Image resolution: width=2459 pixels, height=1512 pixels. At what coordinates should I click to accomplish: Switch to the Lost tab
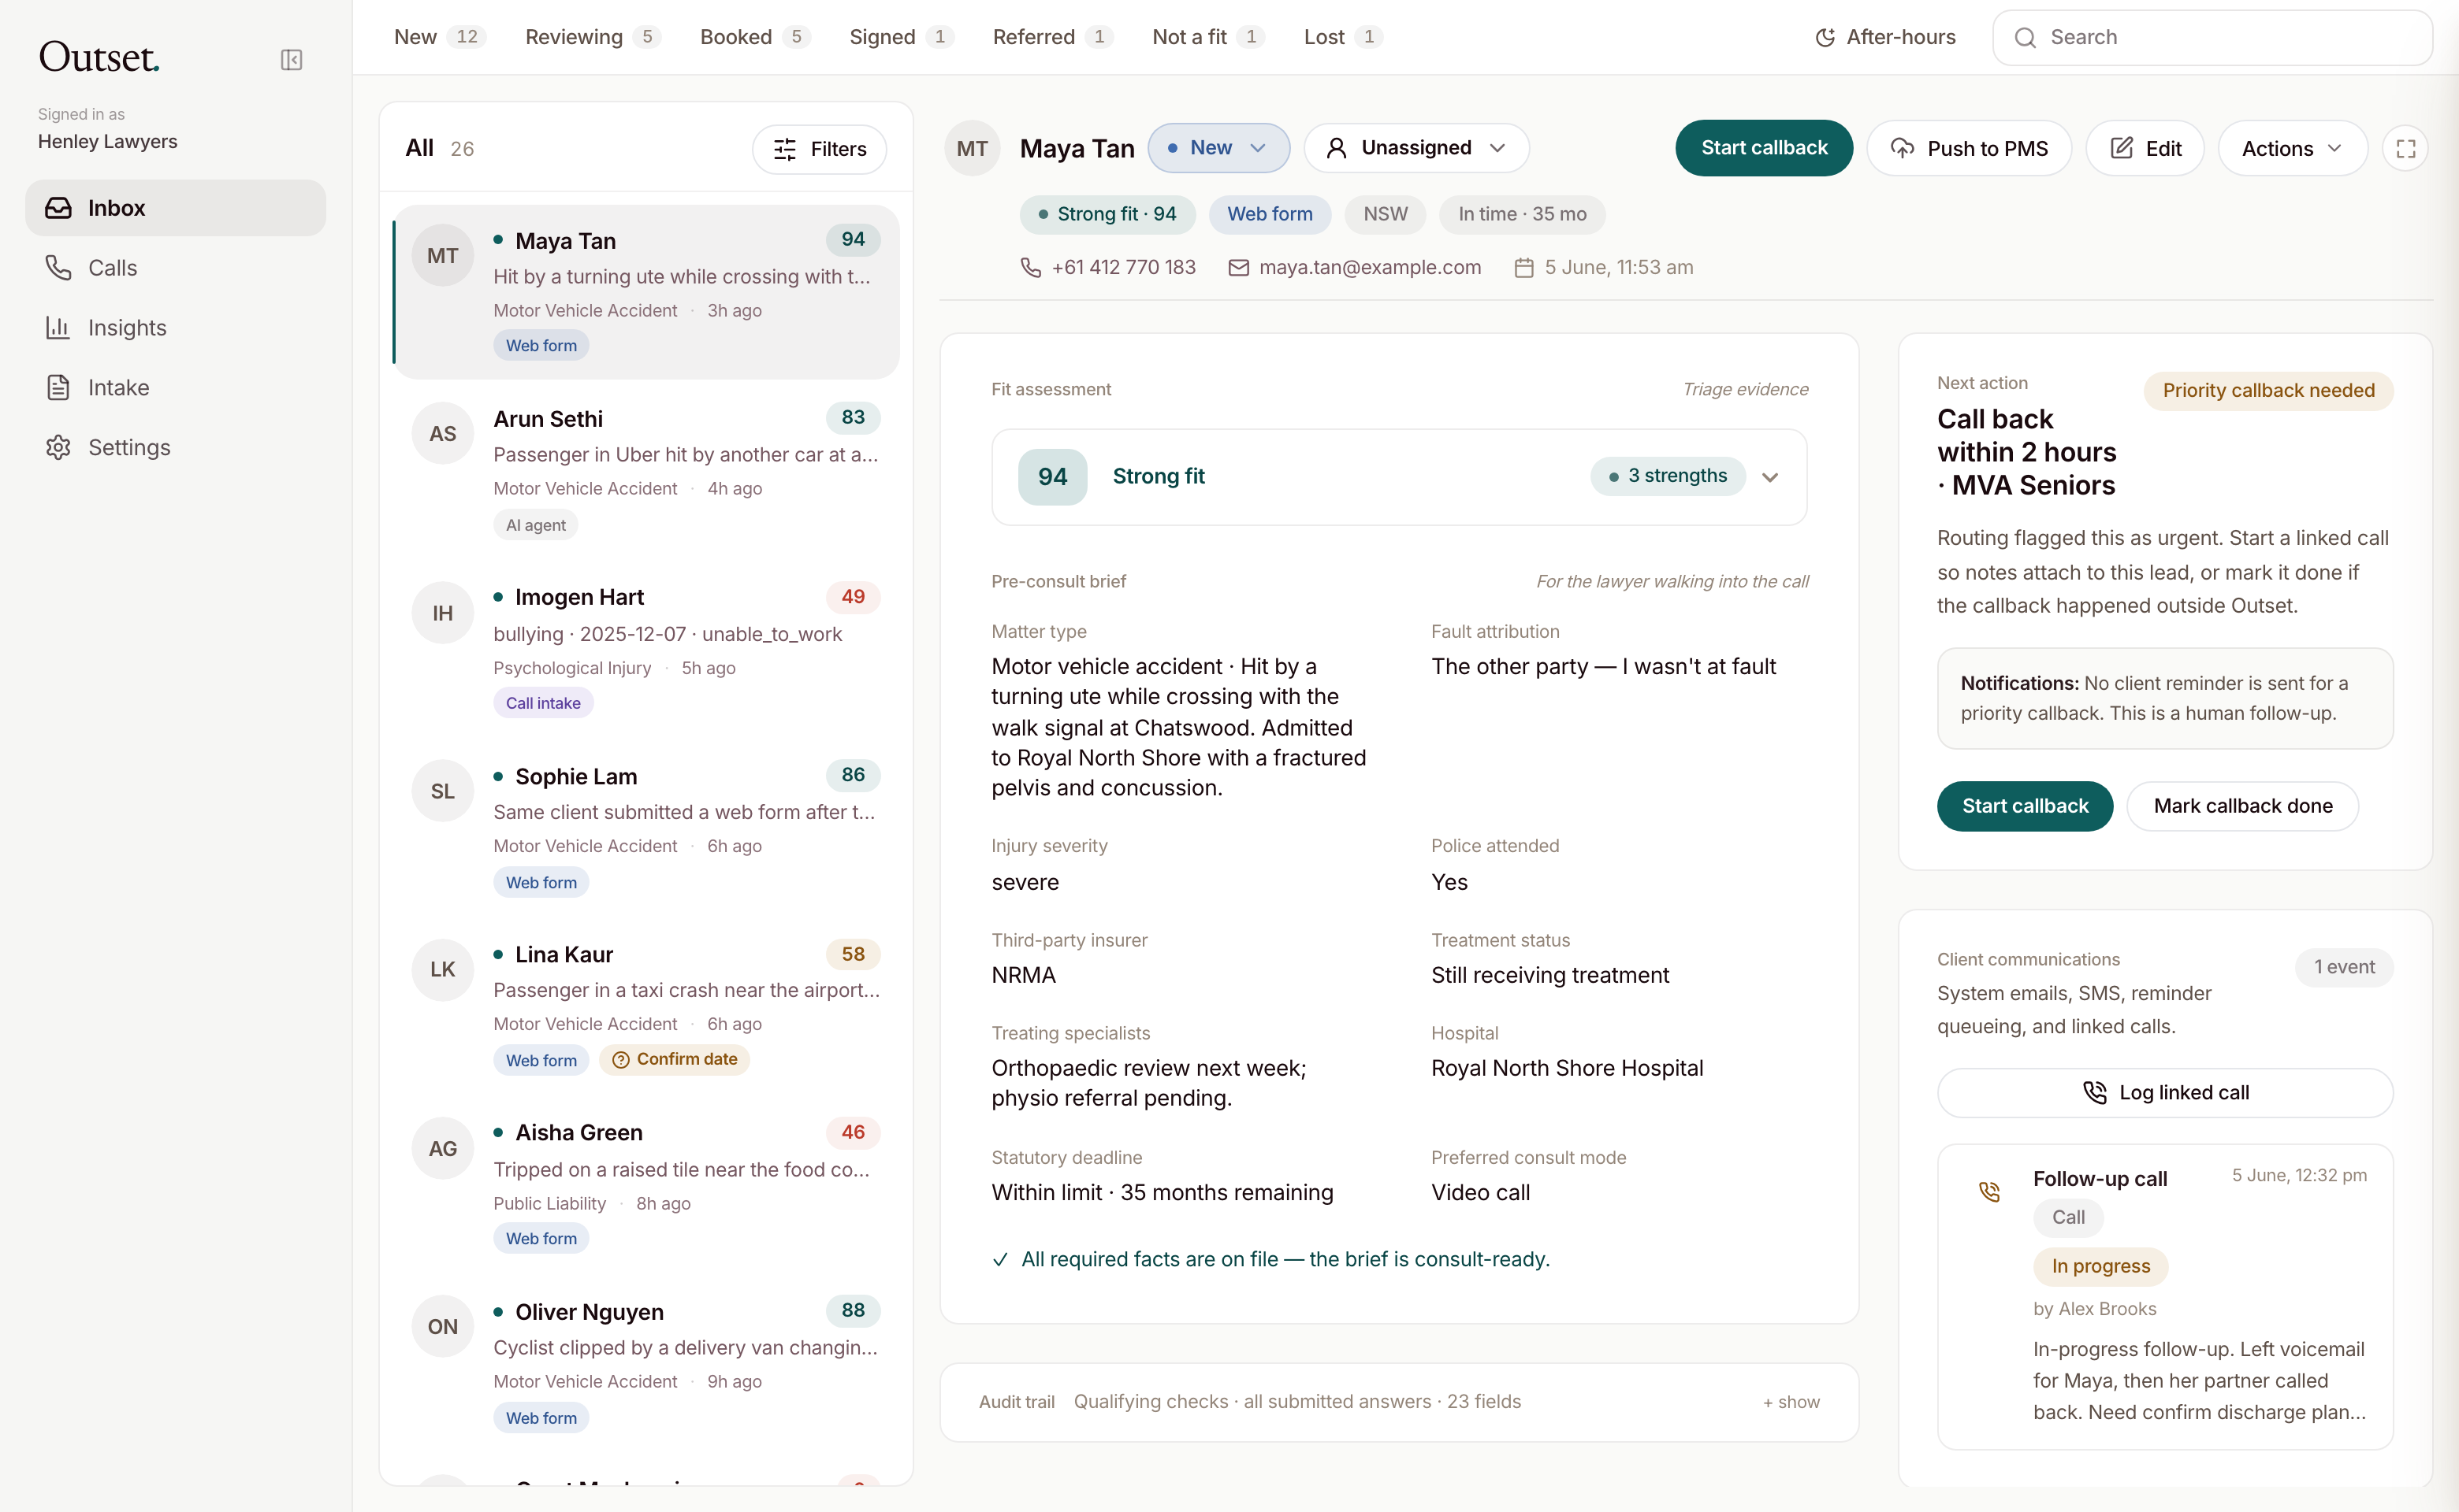tap(1342, 37)
